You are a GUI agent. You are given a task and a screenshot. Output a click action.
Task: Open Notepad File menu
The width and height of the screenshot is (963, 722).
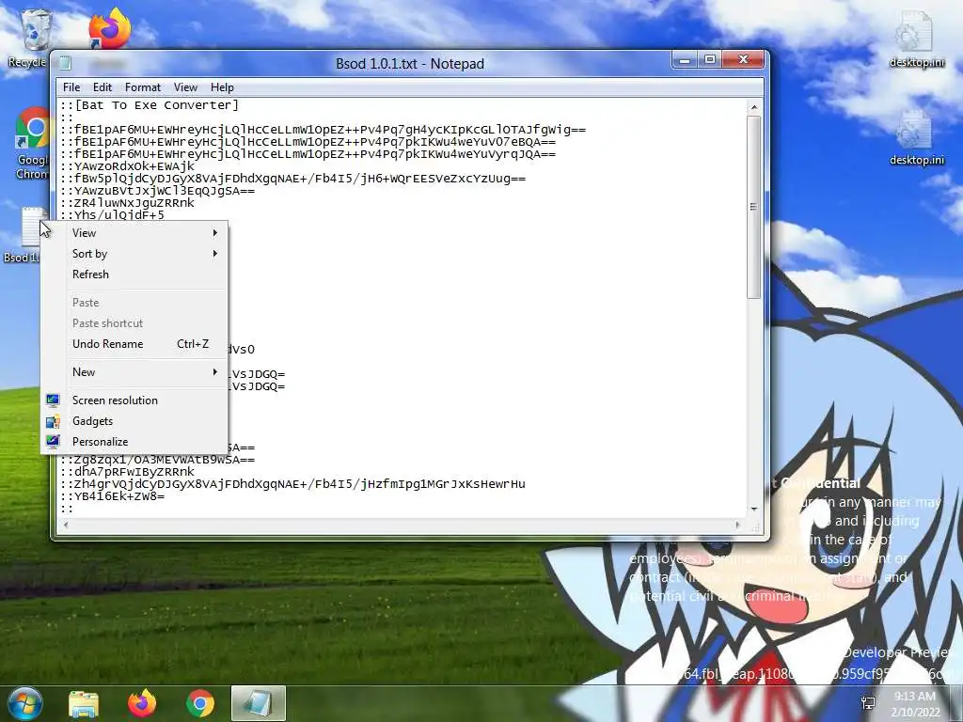[71, 87]
